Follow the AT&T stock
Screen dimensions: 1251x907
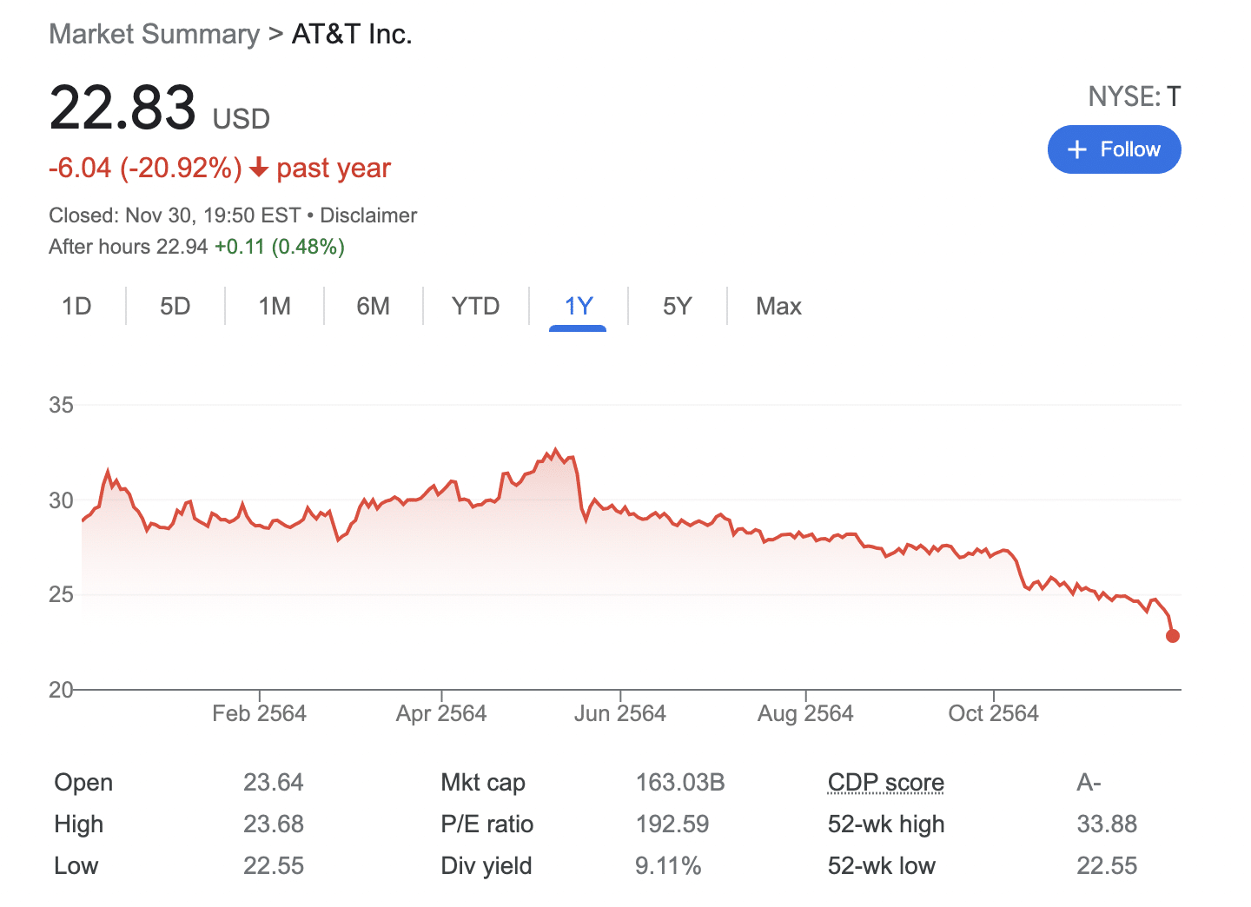(1114, 149)
